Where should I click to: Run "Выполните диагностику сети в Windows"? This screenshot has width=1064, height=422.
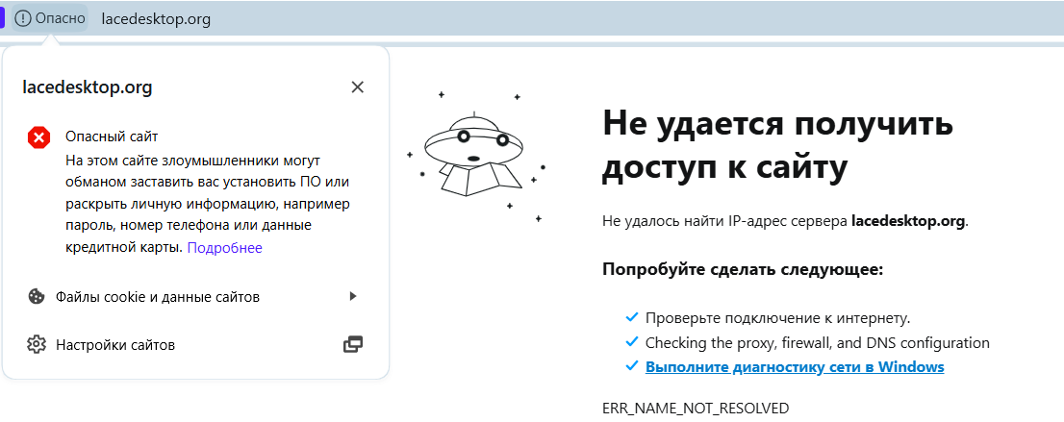tap(795, 367)
